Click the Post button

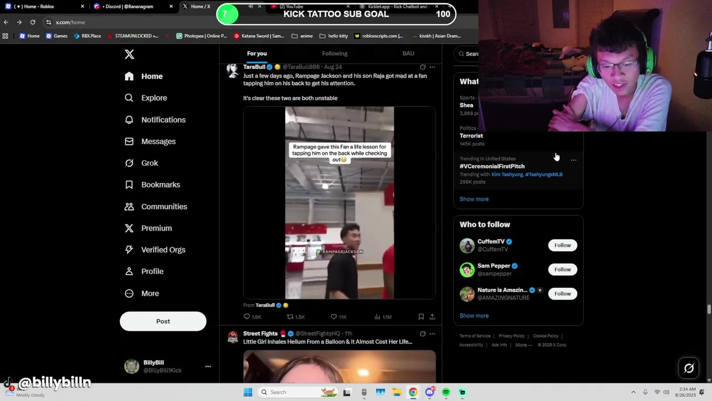tap(163, 321)
